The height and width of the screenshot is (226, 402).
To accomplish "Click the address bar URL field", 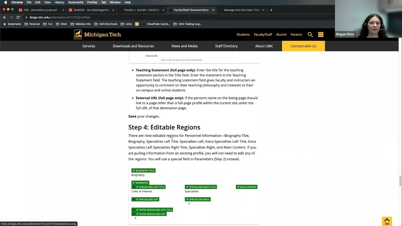I will (x=176, y=17).
